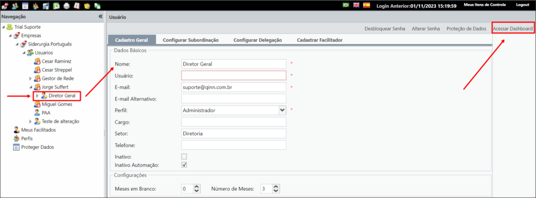Click the Cargo input field
The height and width of the screenshot is (198, 536).
[x=234, y=122]
